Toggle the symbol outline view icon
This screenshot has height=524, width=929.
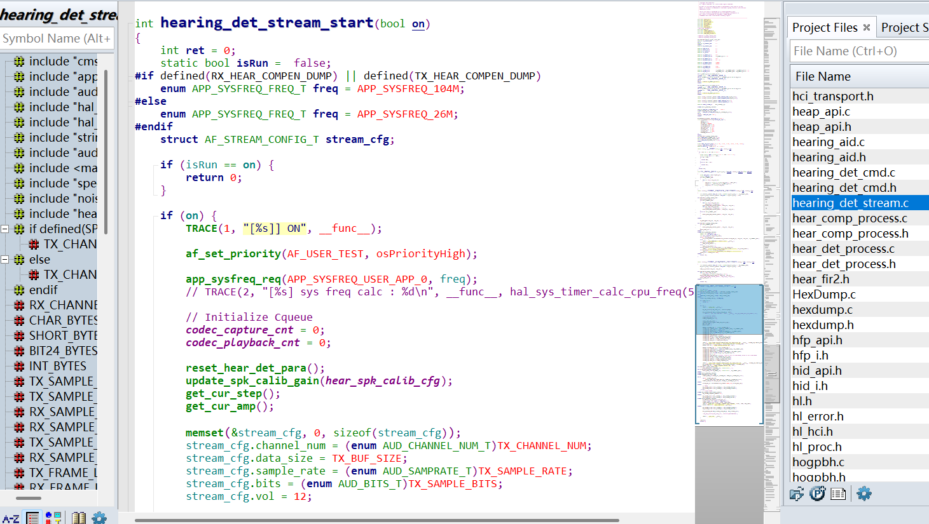tap(32, 518)
